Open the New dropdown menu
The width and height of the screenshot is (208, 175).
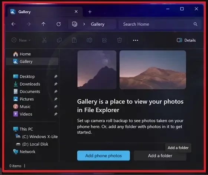point(21,40)
